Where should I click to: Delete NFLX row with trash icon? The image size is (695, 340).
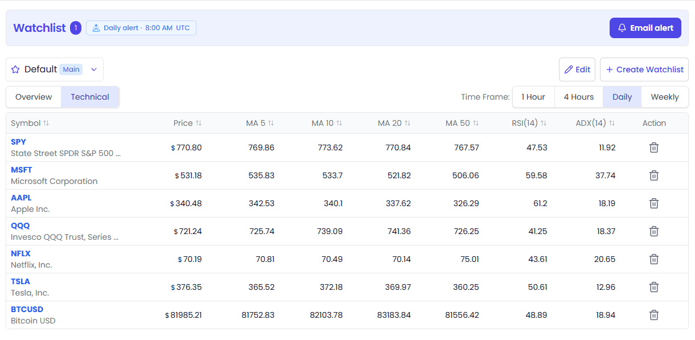point(654,259)
